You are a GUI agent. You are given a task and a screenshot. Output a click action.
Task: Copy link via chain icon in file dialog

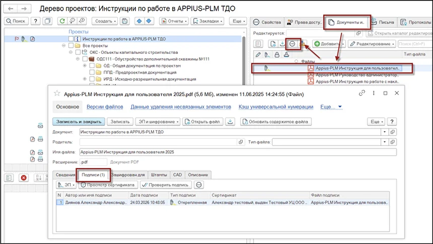(362, 93)
